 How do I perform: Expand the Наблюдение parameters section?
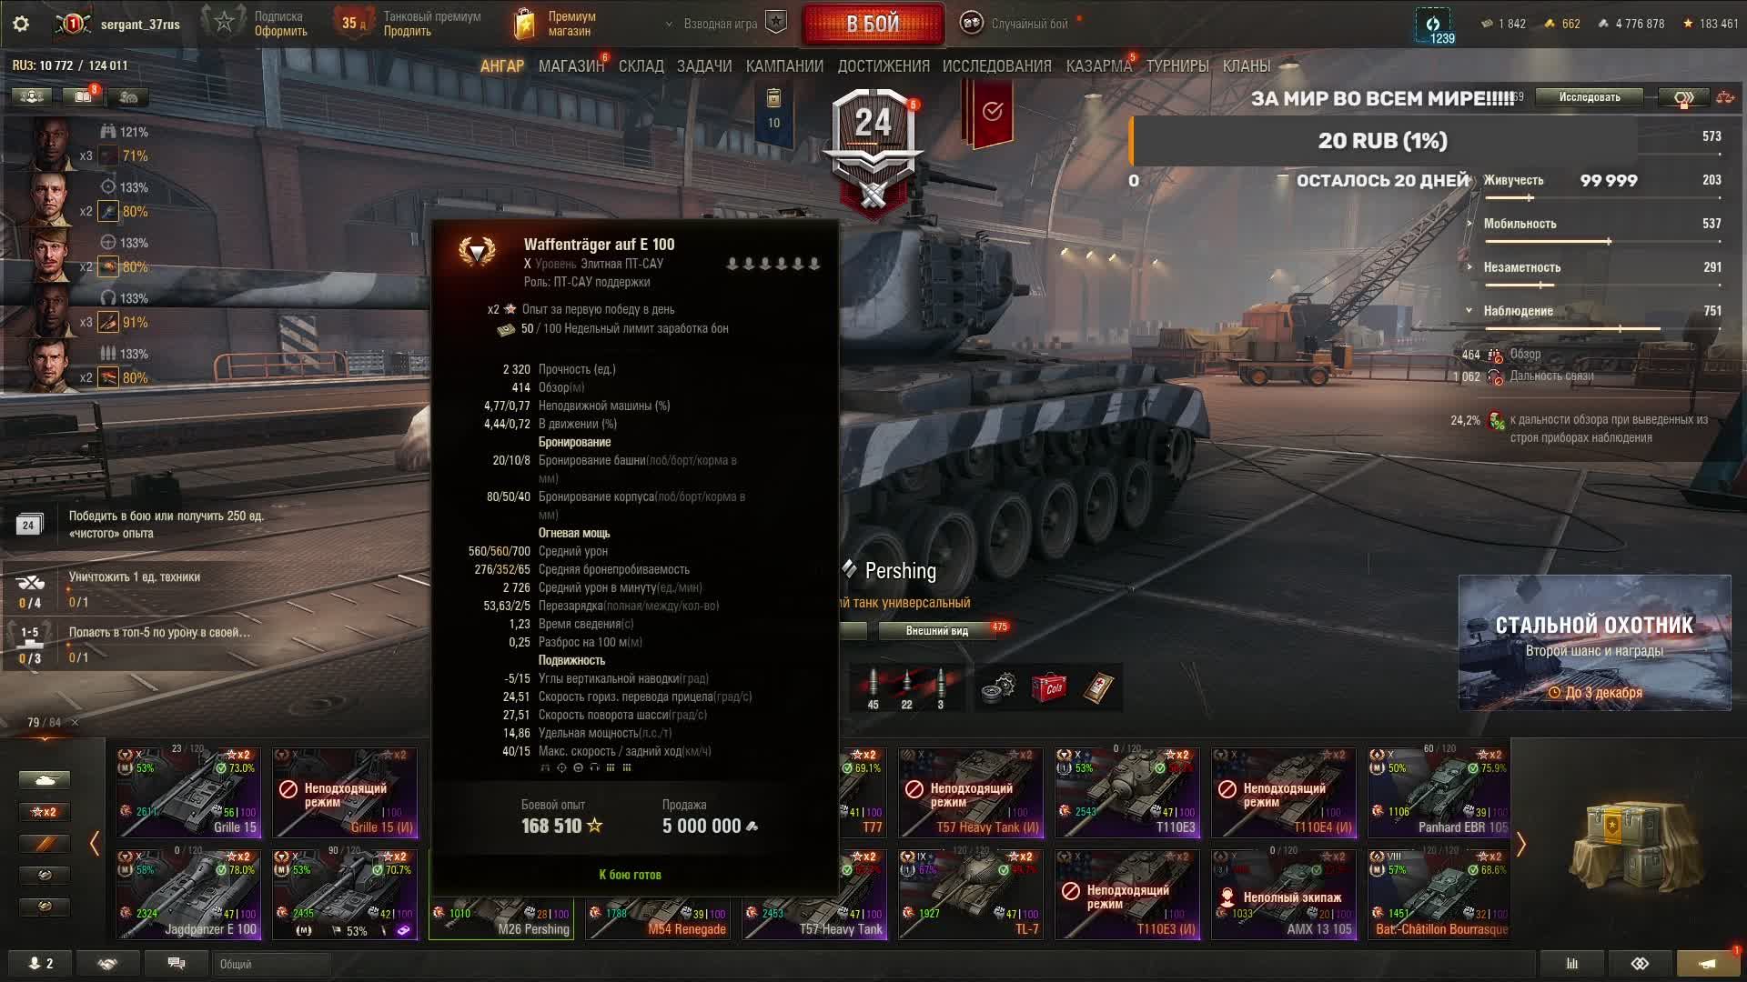click(1518, 311)
